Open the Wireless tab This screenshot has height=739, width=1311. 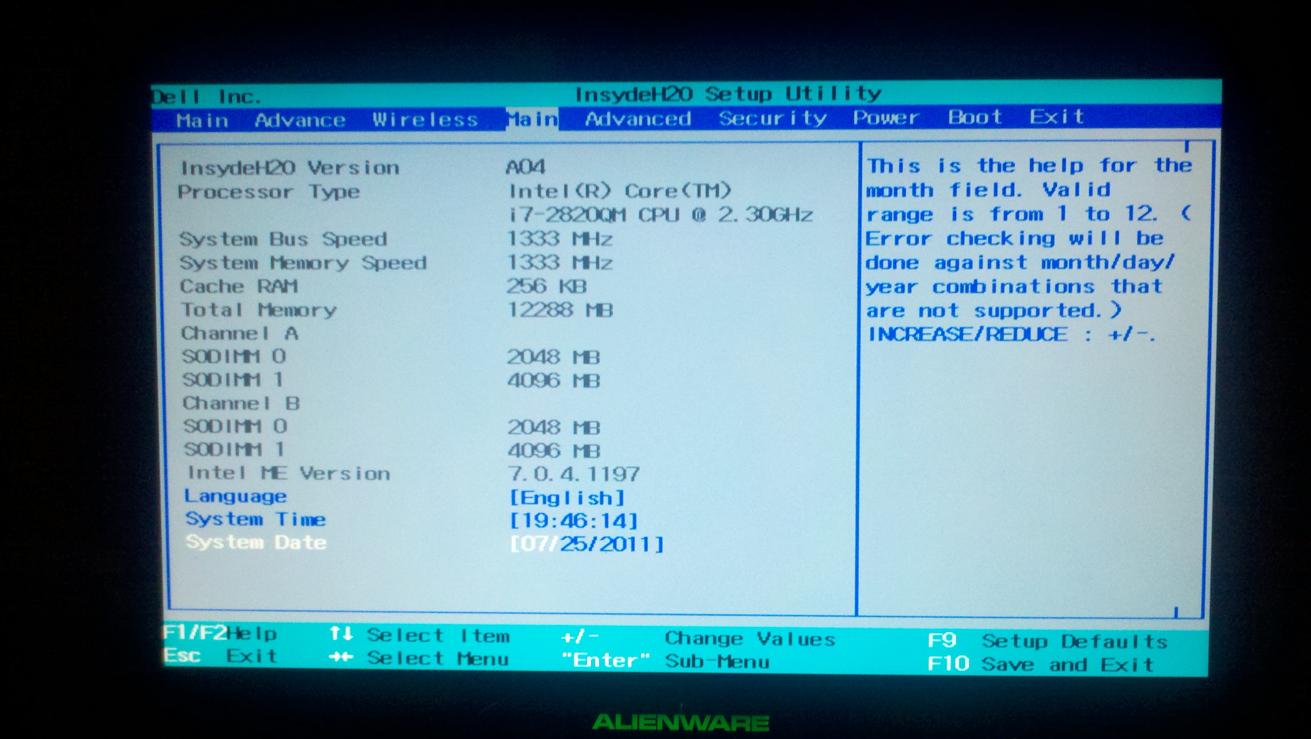425,119
